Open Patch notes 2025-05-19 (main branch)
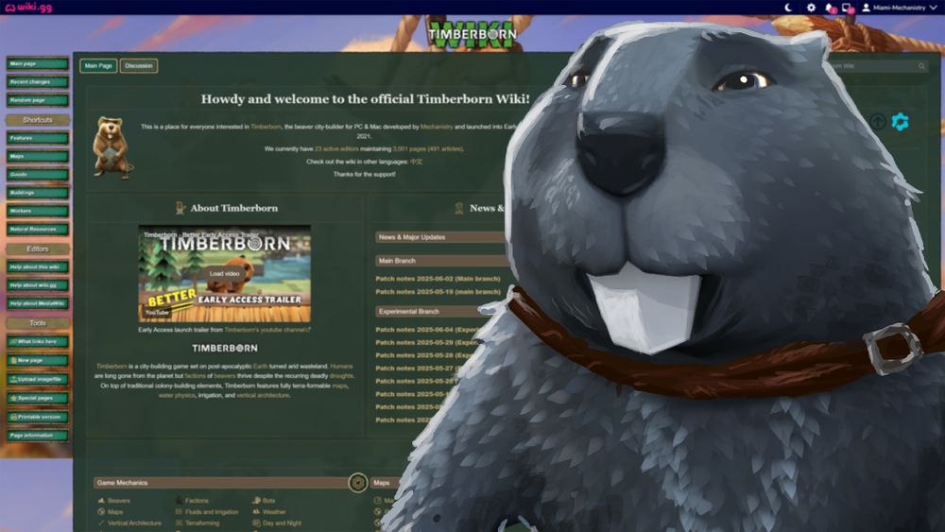The height and width of the screenshot is (532, 945). click(438, 292)
